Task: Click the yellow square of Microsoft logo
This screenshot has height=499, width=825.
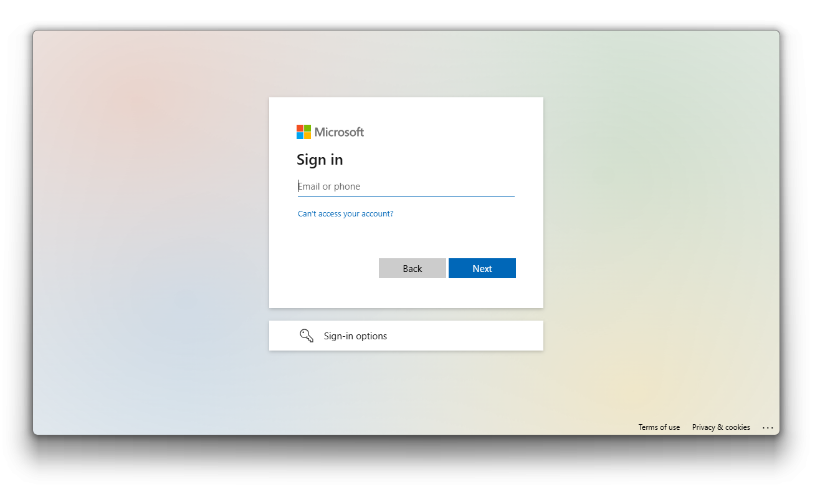Action: (x=307, y=135)
